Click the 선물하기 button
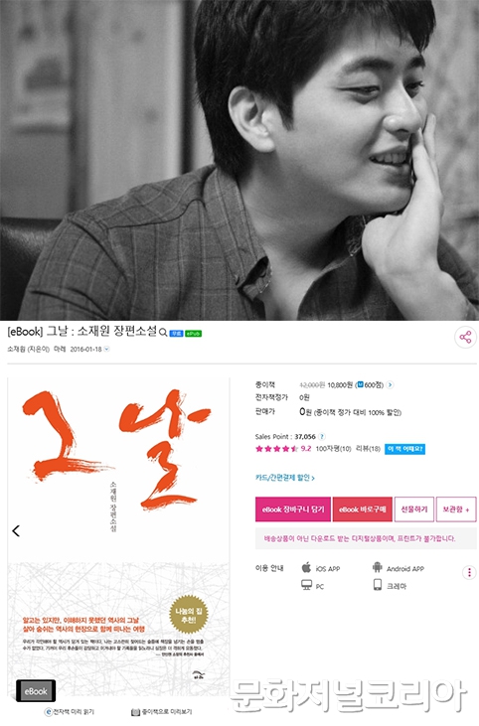Screen dimensions: 479x726 pos(414,509)
